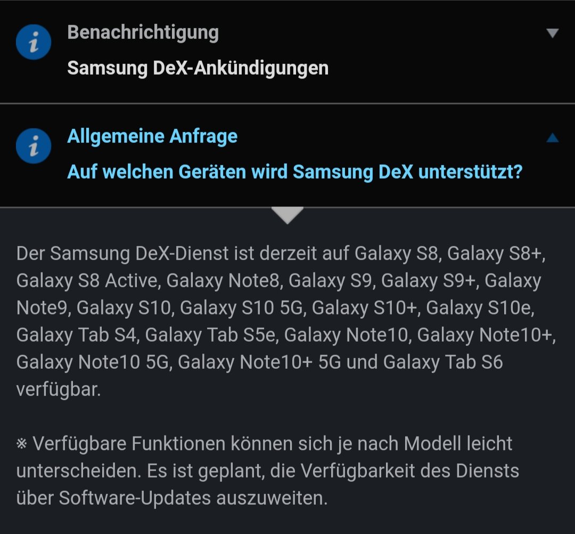Click the footnote starting with Verfügbare Funktionen
Image resolution: width=575 pixels, height=534 pixels.
[268, 471]
